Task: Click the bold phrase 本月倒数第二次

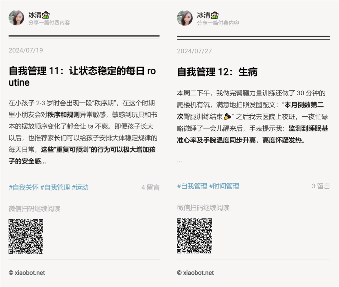Action: click(250, 111)
